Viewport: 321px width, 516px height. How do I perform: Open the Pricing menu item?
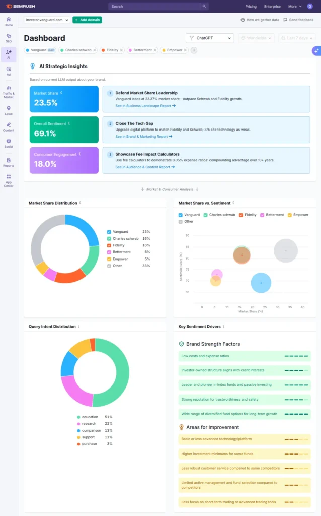click(x=251, y=6)
